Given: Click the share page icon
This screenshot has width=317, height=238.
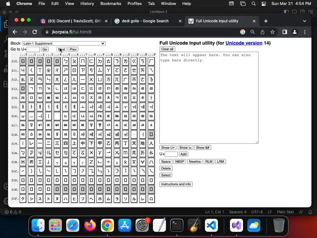Looking at the screenshot, I should pyautogui.click(x=263, y=32).
